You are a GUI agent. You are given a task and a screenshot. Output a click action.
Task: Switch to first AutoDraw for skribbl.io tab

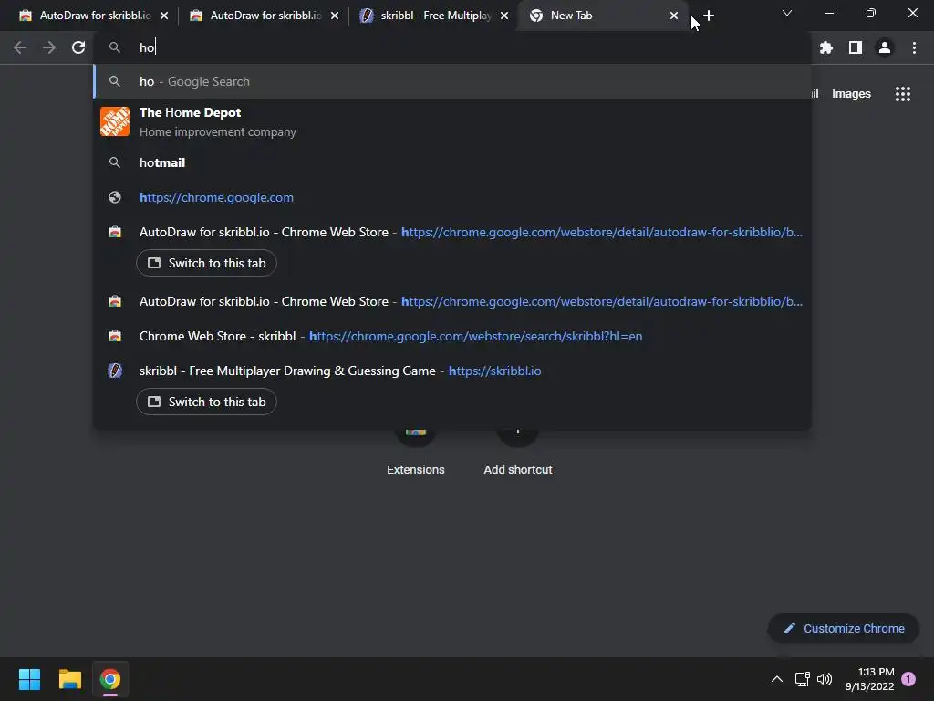click(x=92, y=16)
